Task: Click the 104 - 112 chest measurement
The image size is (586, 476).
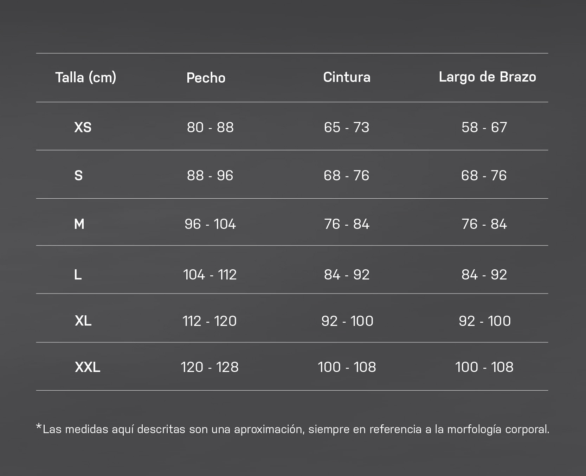Action: click(210, 275)
